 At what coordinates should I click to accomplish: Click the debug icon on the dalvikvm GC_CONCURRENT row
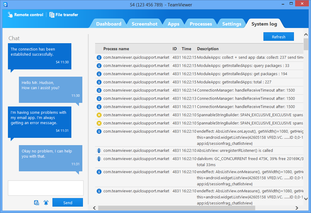click(x=99, y=159)
